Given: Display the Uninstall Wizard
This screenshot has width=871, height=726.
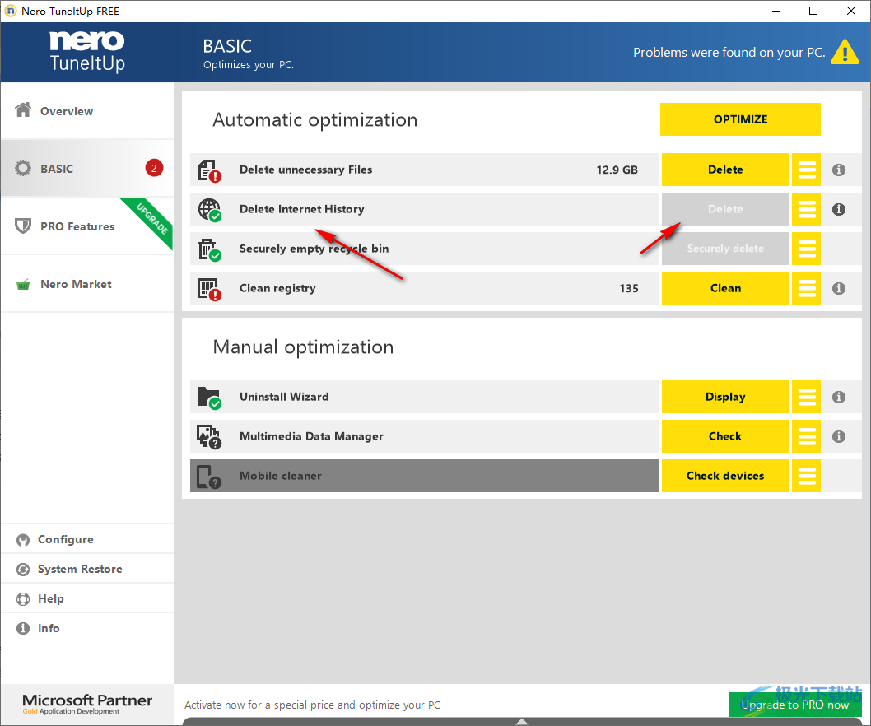Looking at the screenshot, I should (x=725, y=398).
